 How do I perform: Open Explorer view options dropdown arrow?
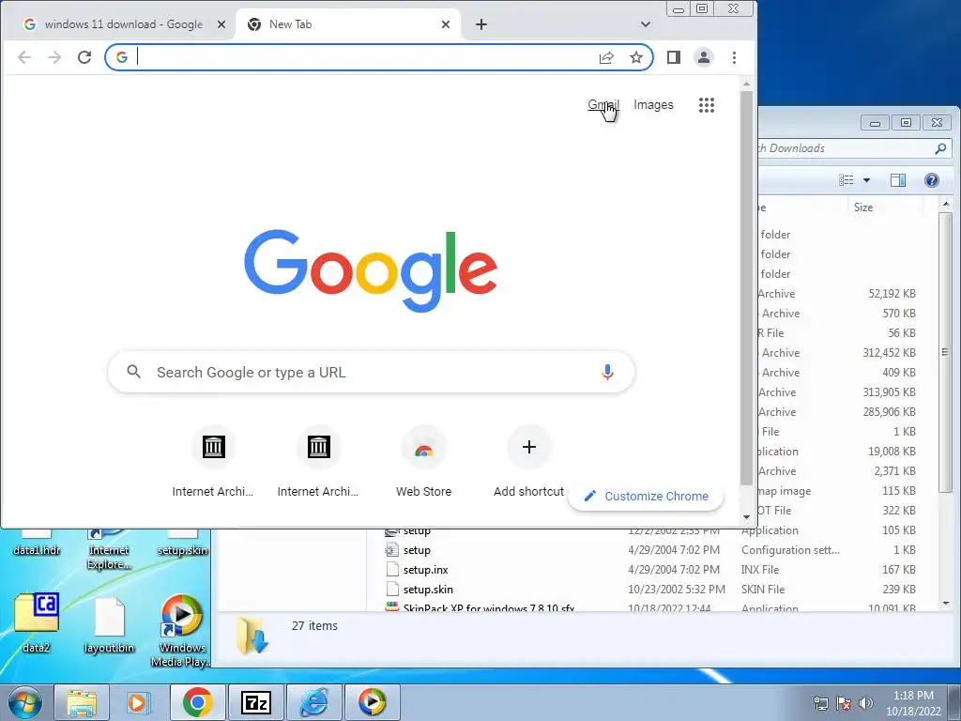click(x=866, y=180)
